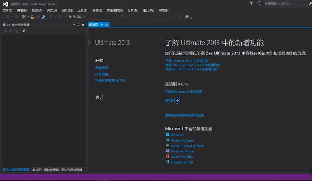This screenshot has height=181, width=312.
Task: Click the open file folder toolbar icon
Action: [x=33, y=17]
